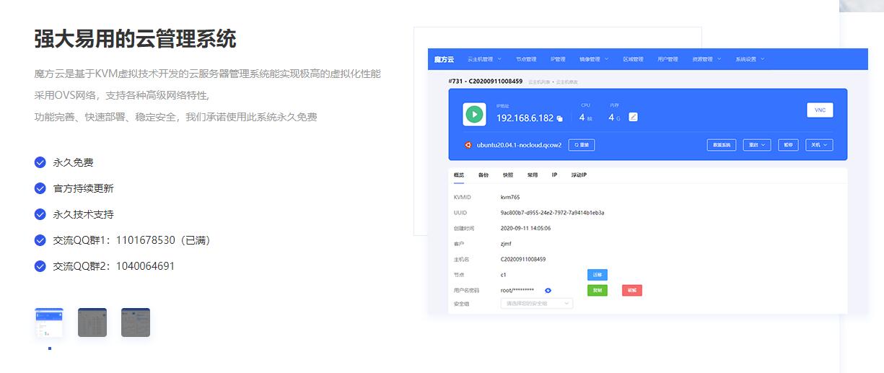
Task: Click the check icon beside 交流QQ群1
Action: 40,240
